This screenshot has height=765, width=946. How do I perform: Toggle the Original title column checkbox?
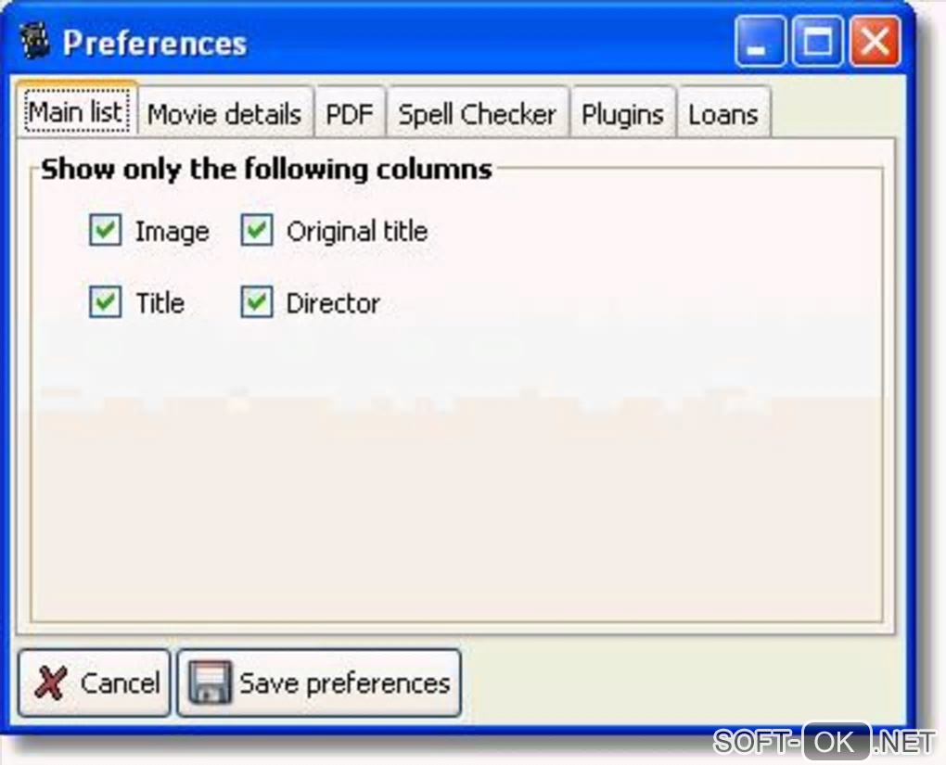coord(256,231)
